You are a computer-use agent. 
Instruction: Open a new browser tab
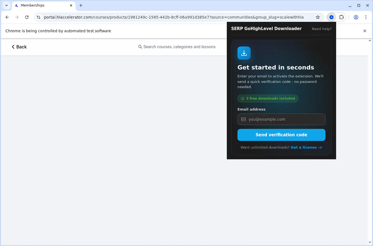tap(81, 5)
